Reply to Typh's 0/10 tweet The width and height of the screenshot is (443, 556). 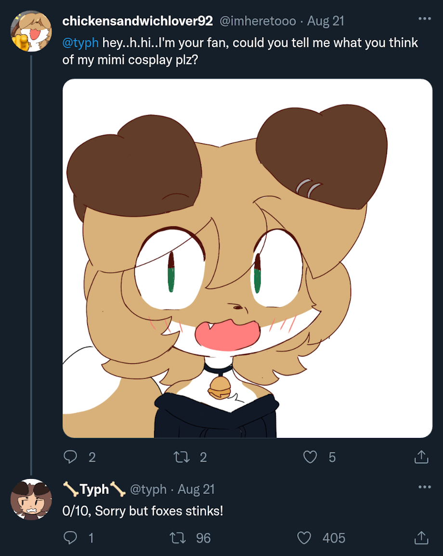[x=71, y=538]
